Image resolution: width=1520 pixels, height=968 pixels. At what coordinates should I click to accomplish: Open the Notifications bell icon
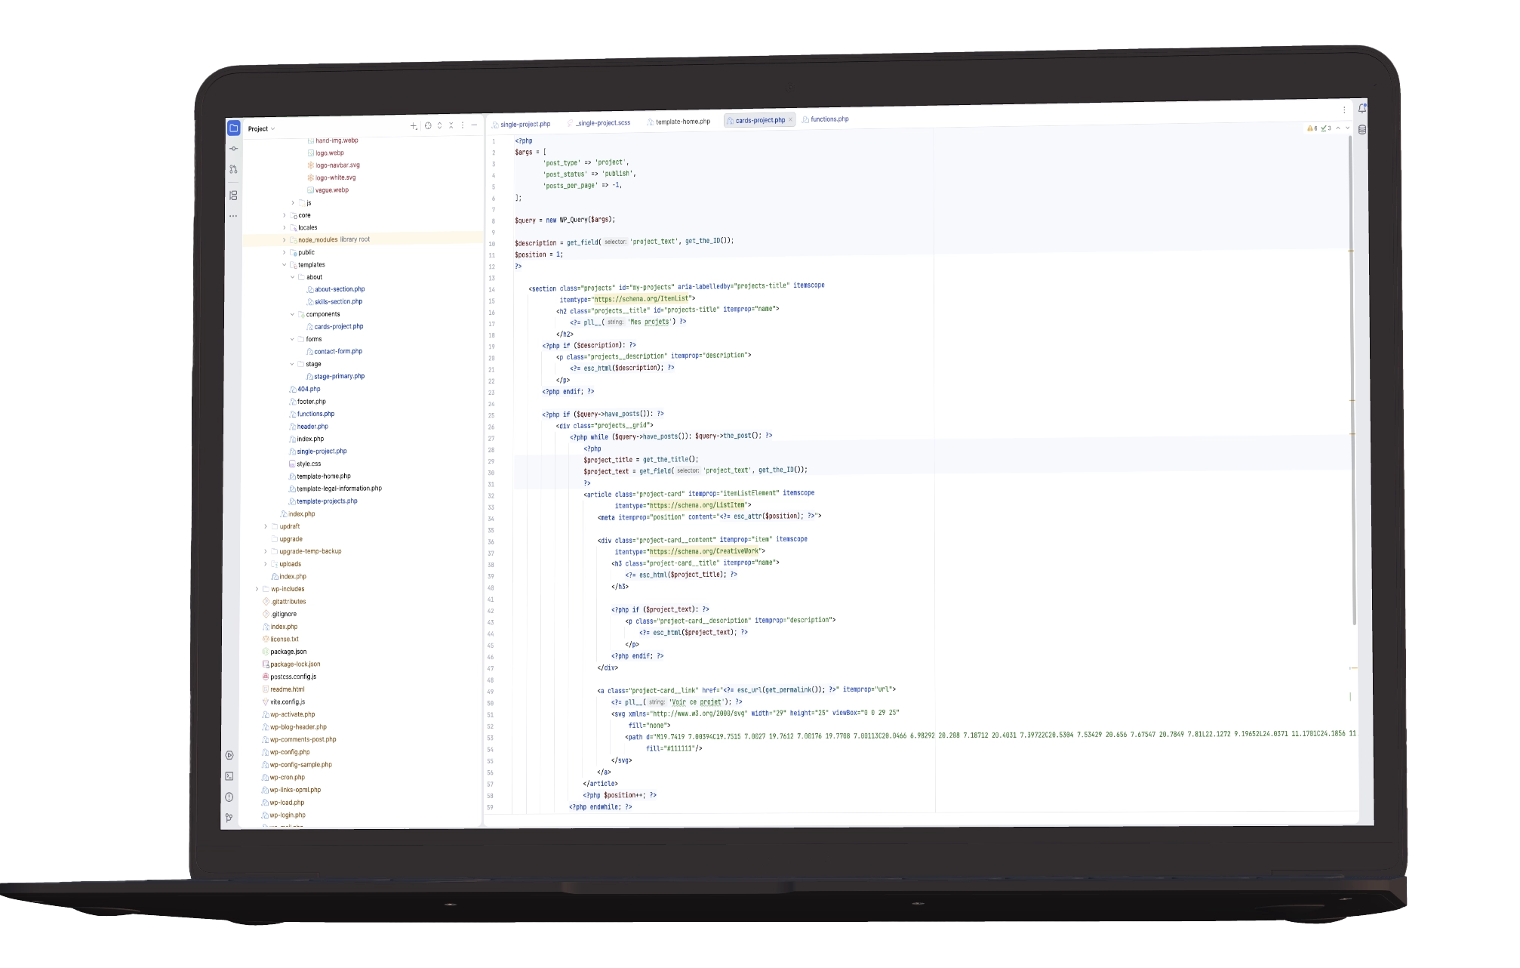(1362, 109)
